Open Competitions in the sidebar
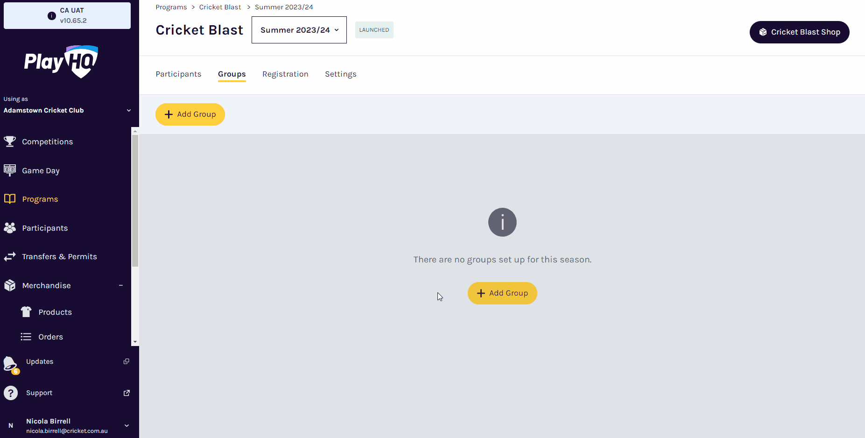The height and width of the screenshot is (438, 865). [x=48, y=141]
